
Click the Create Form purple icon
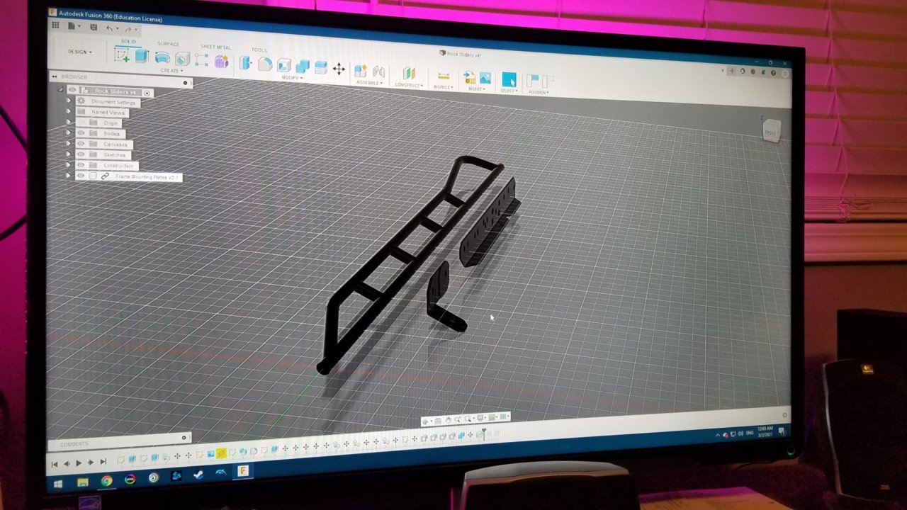[222, 62]
